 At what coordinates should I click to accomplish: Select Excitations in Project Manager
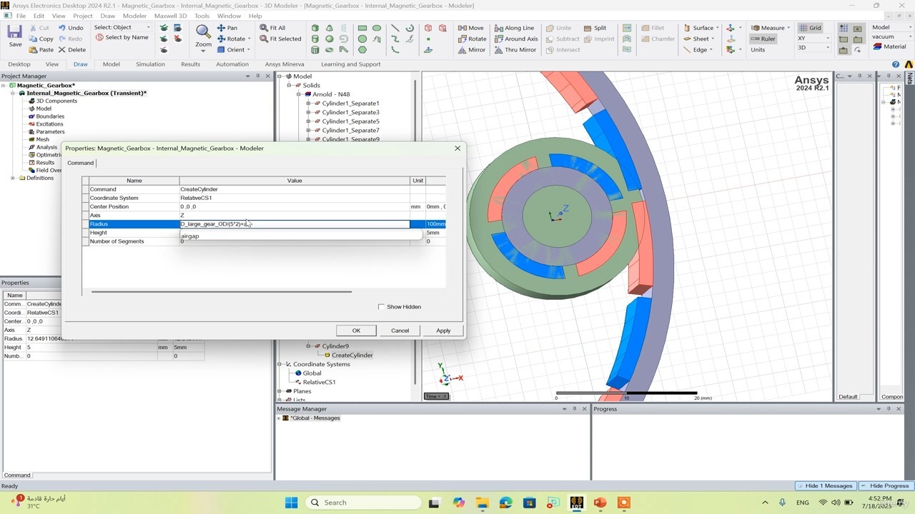click(x=49, y=124)
